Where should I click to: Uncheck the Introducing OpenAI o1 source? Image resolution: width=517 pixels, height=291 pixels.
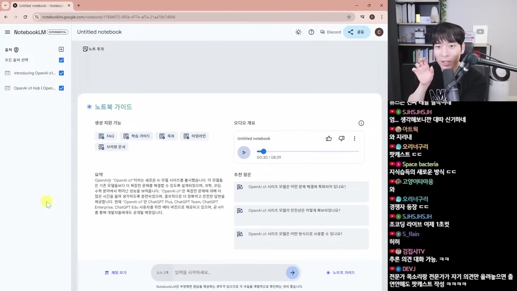pos(61,73)
